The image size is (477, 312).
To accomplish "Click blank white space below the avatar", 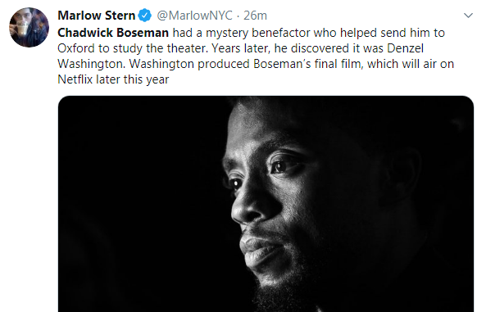I will tap(29, 183).
